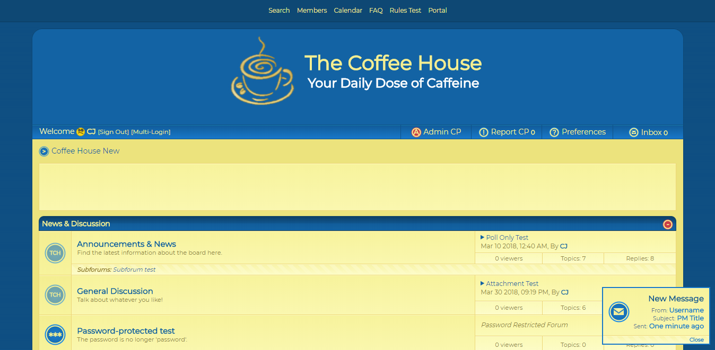Click the Password Restricted Forum text
The height and width of the screenshot is (350, 715).
524,325
